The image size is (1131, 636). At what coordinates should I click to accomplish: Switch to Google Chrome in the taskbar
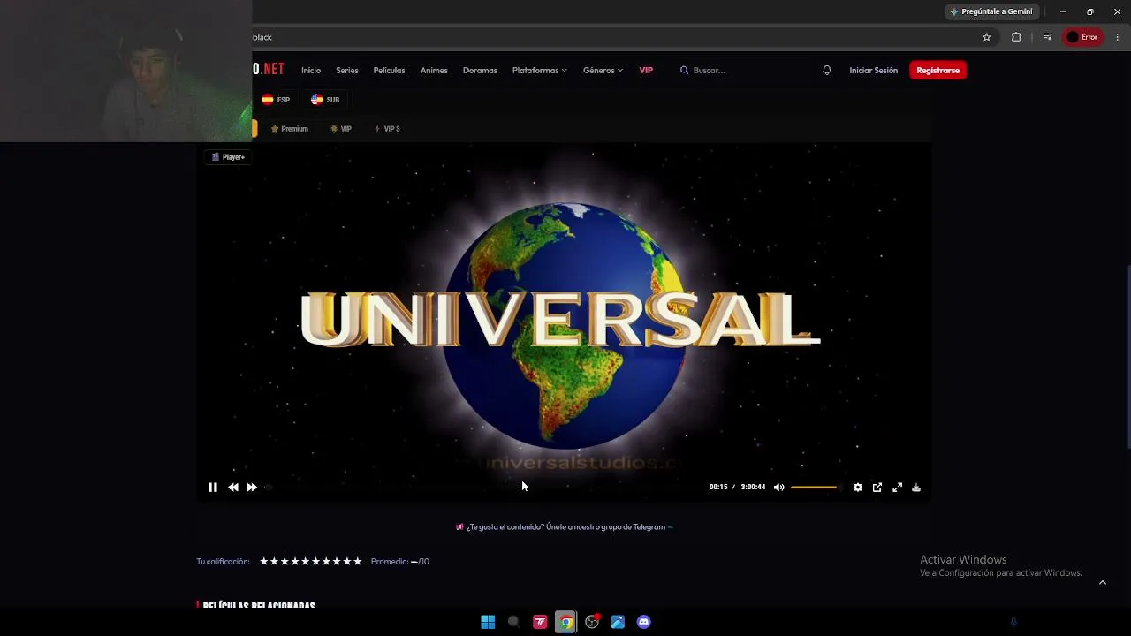pyautogui.click(x=565, y=622)
